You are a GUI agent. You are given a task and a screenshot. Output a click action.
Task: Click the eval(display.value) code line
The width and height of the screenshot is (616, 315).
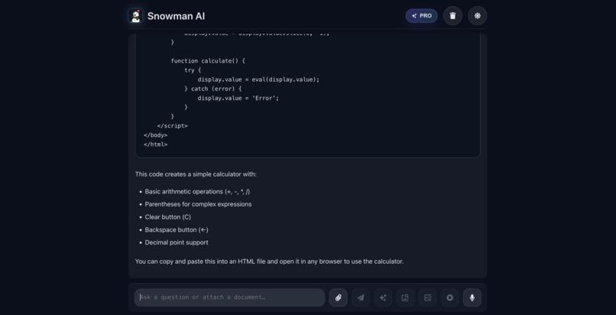click(x=258, y=80)
